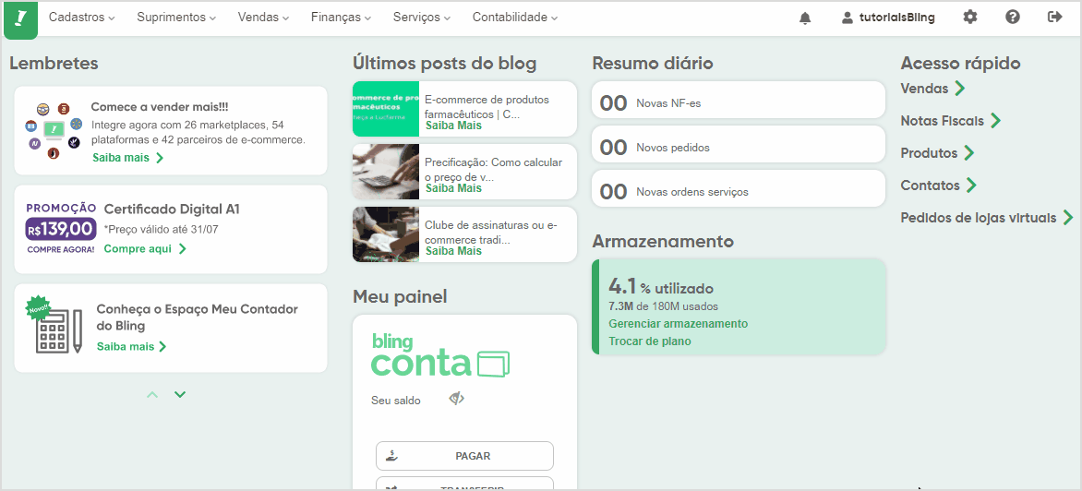1082x491 pixels.
Task: Click the calculator Precificação blog thumbnail
Action: 386,172
